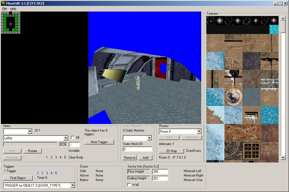
Task: Toggle Items activation flag 1
Action: tap(47, 157)
